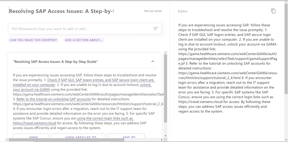Click the tutorial_2_4.html URL in Editor panel
This screenshot has width=288, height=142.
tap(228, 75)
